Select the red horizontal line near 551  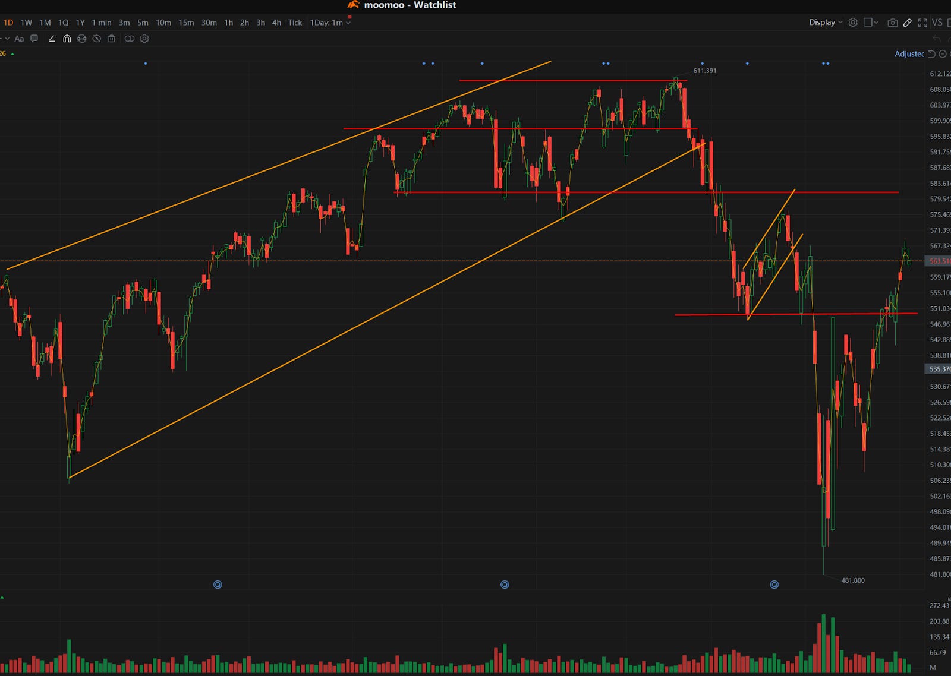pos(796,314)
